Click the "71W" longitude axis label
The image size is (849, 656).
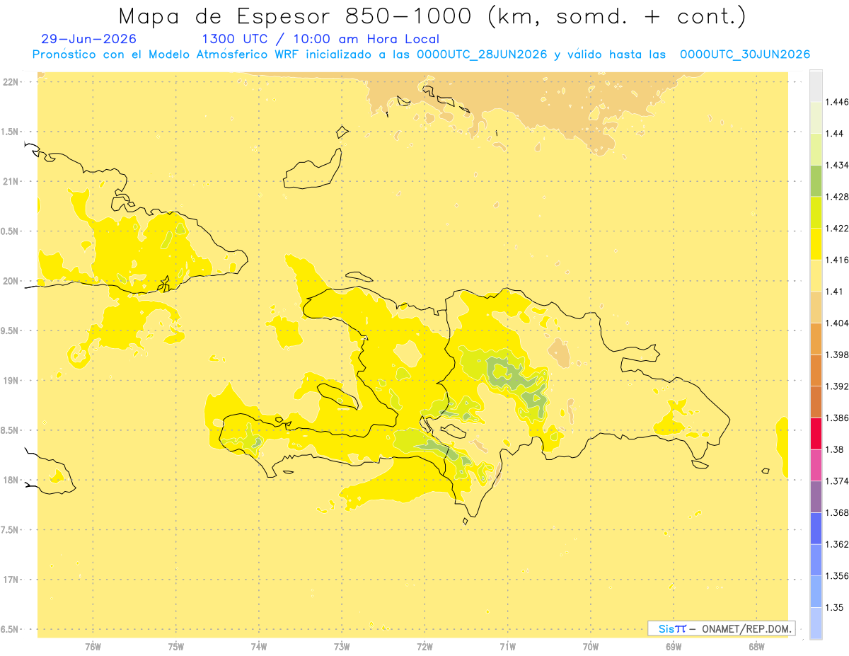pos(507,646)
